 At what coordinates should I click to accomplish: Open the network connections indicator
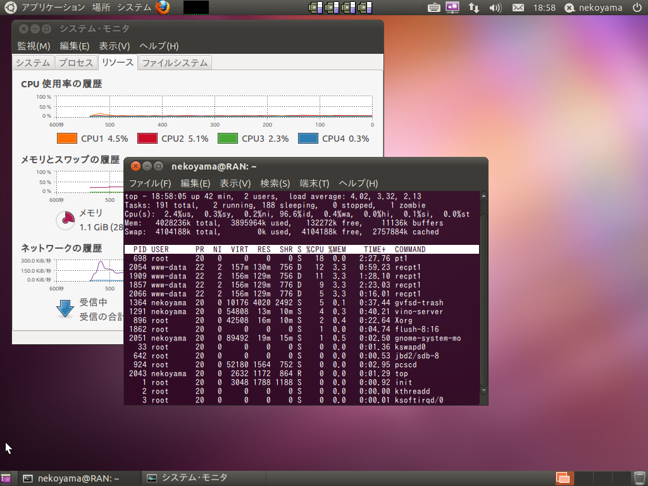(473, 8)
